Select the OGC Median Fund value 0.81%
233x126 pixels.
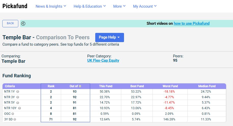(x=206, y=114)
